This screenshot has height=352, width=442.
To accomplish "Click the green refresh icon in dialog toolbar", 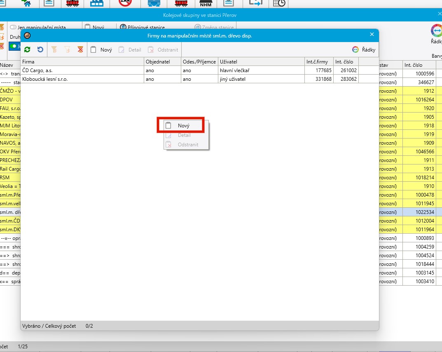I will (27, 49).
